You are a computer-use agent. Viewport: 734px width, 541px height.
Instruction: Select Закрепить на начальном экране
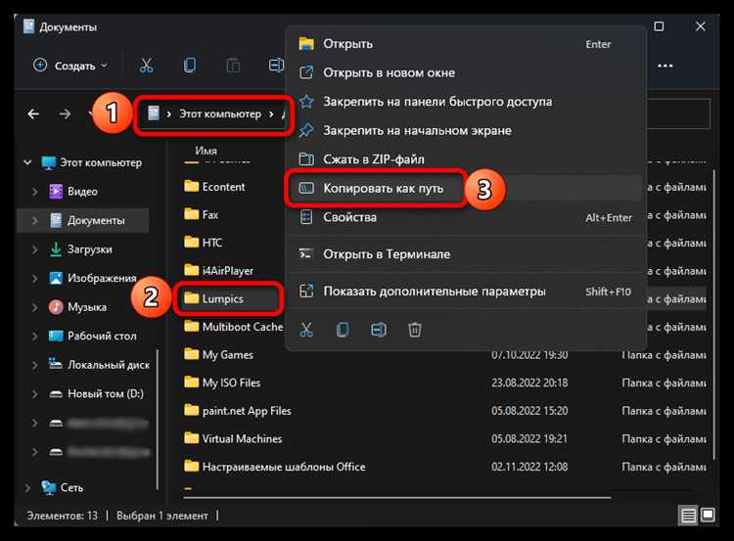(465, 130)
